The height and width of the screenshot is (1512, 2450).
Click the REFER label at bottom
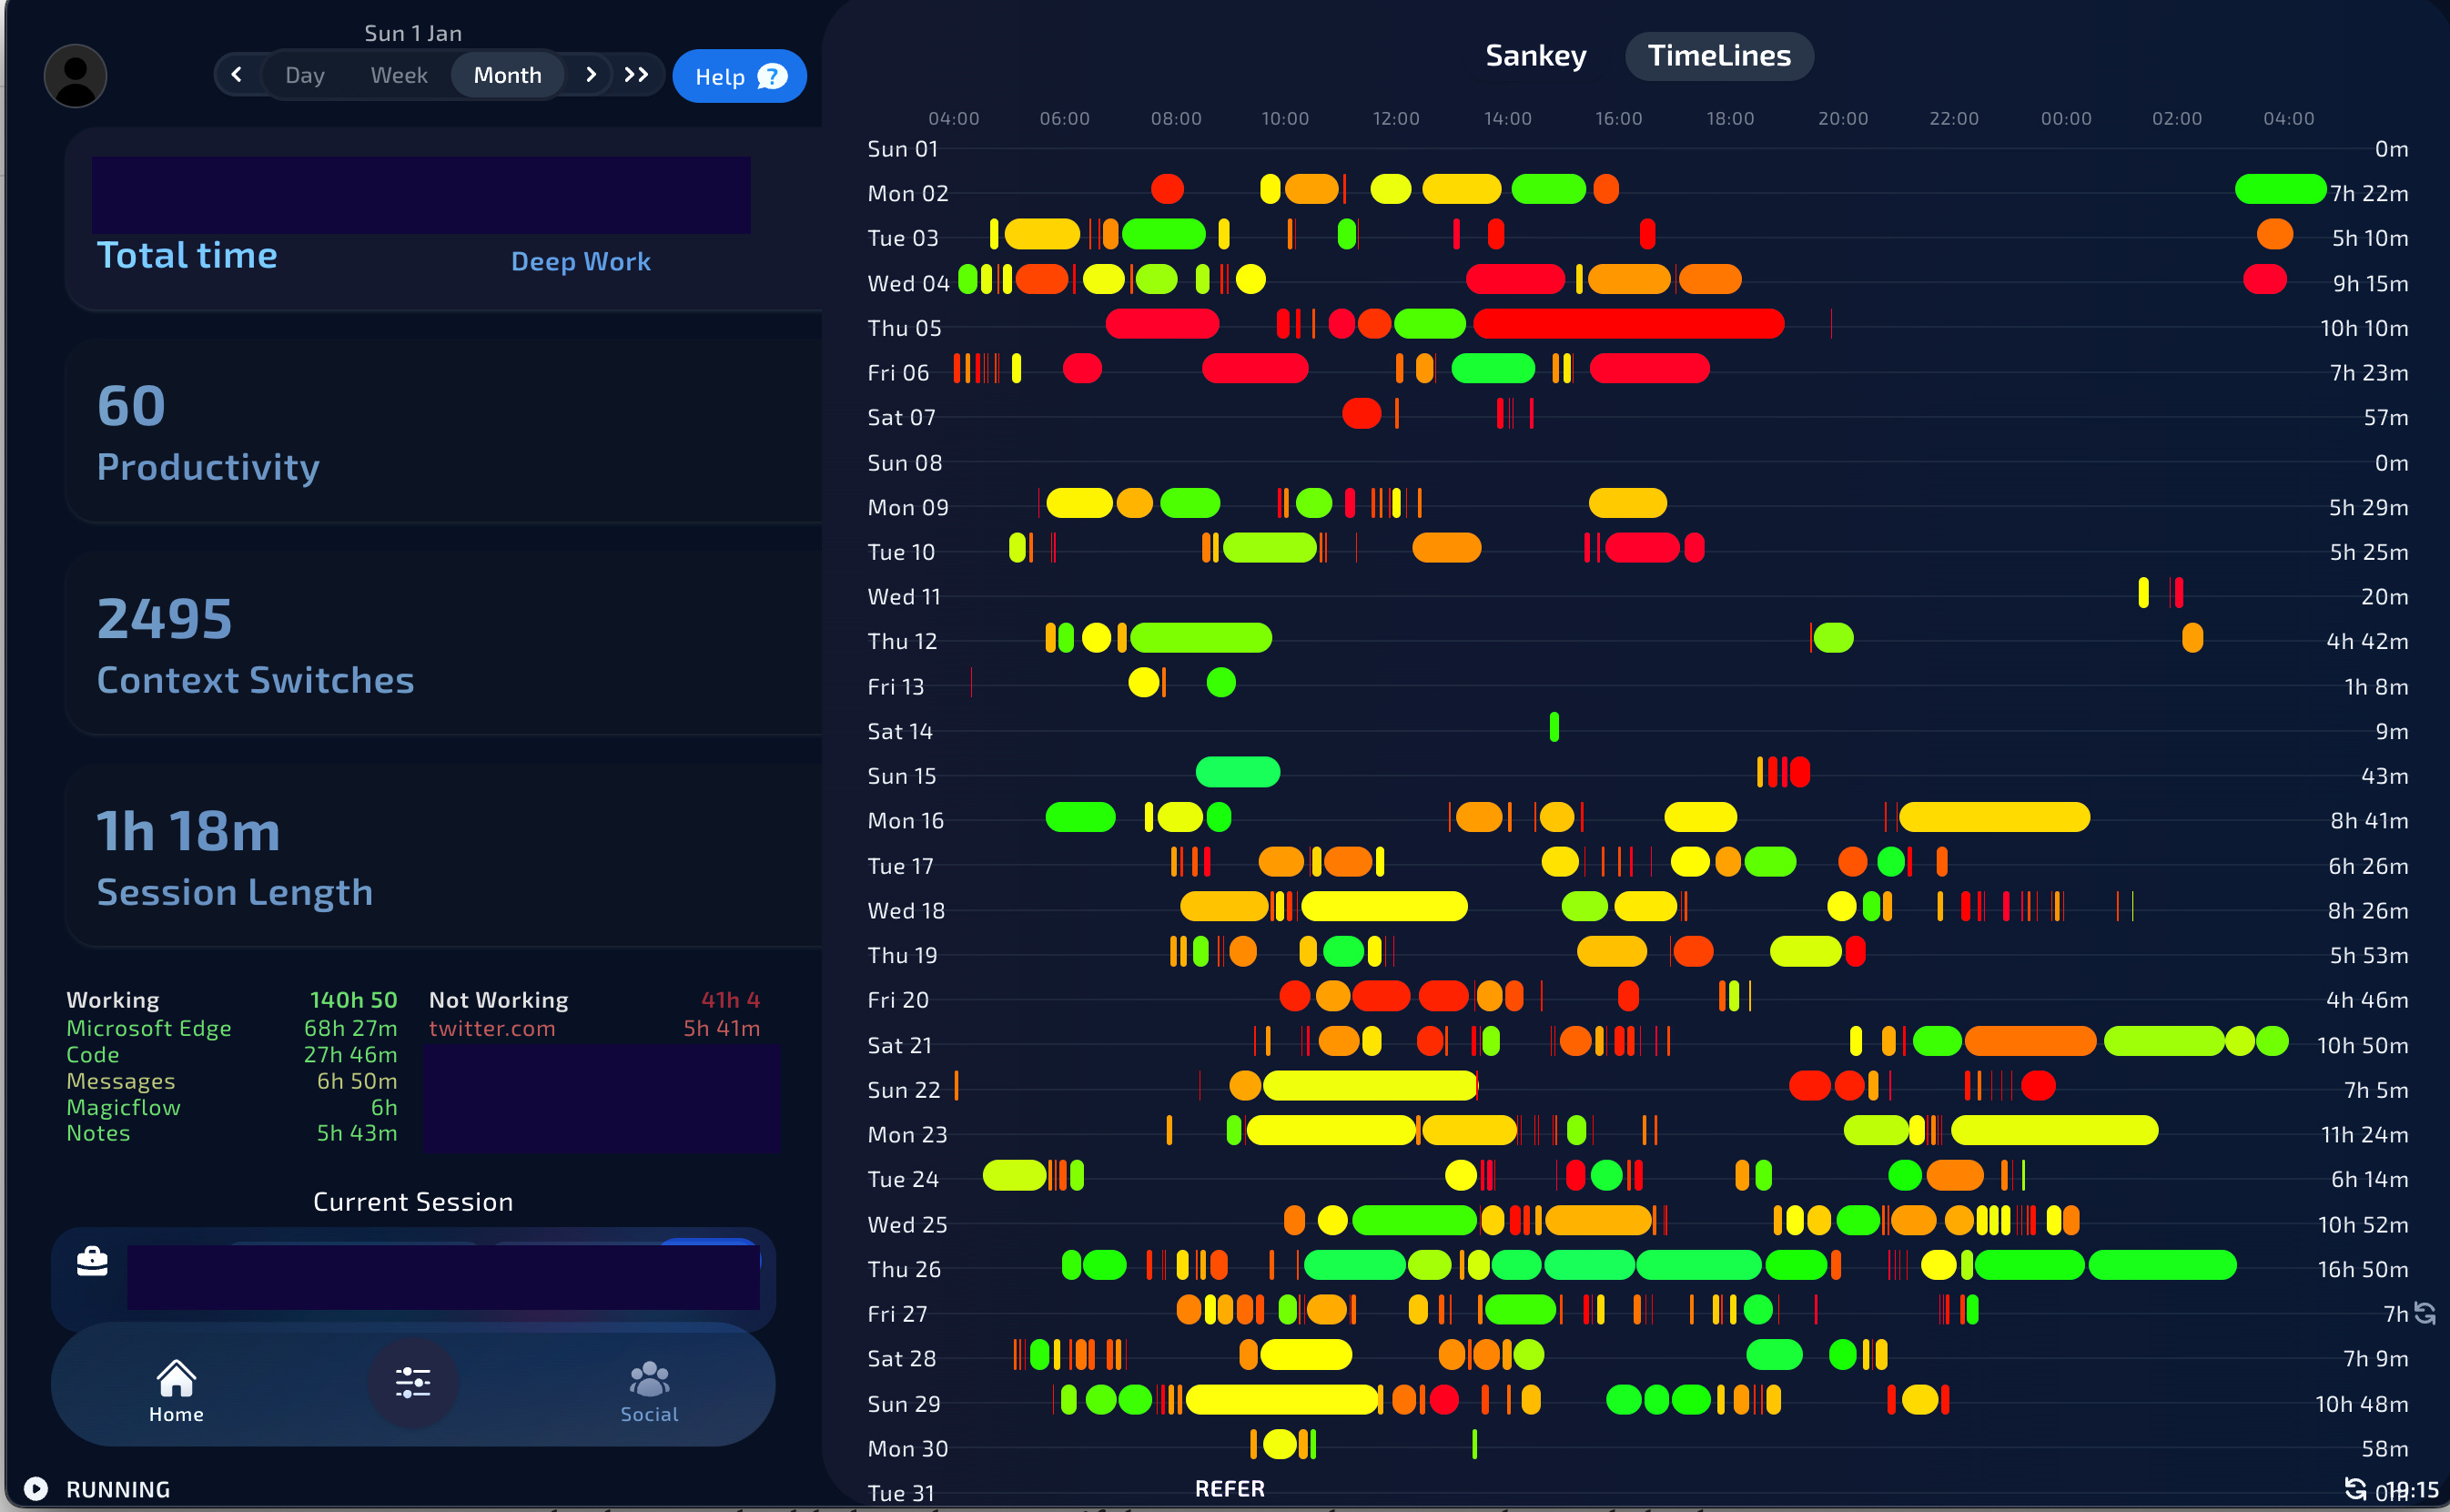click(1230, 1489)
